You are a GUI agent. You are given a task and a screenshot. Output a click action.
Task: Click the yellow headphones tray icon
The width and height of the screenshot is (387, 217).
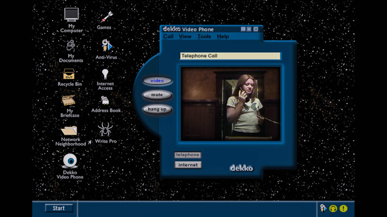(333, 208)
